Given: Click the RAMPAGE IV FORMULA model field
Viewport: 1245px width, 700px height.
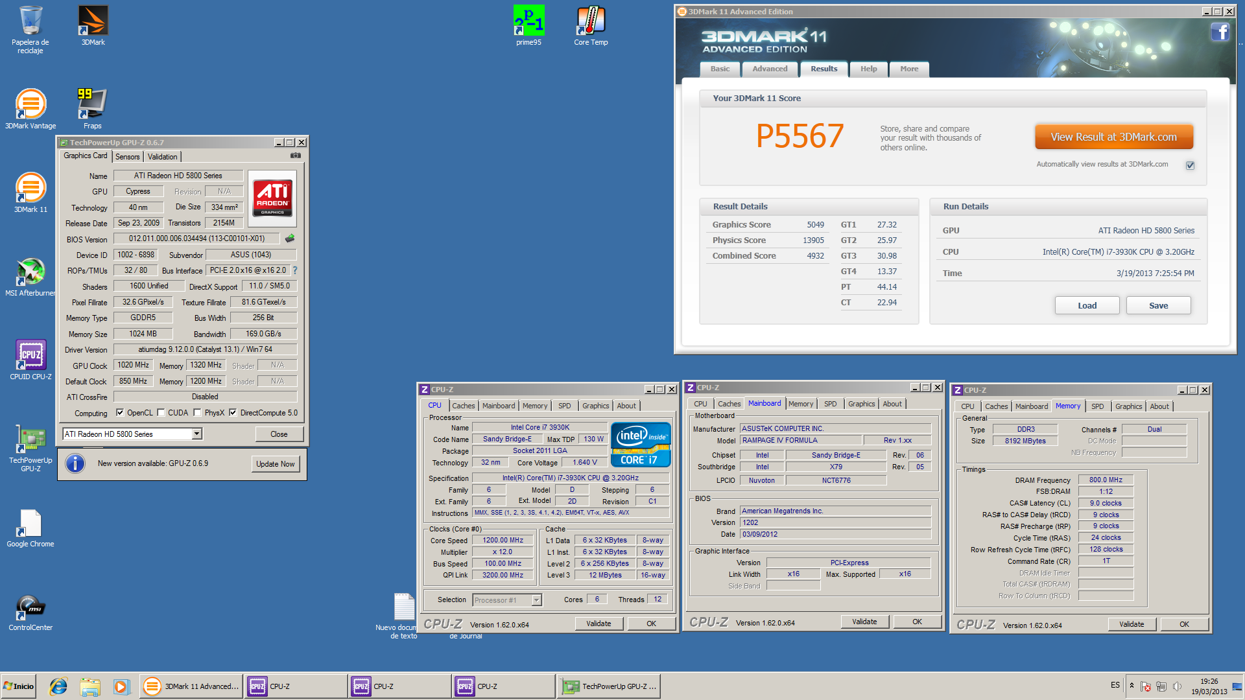Looking at the screenshot, I should 801,440.
